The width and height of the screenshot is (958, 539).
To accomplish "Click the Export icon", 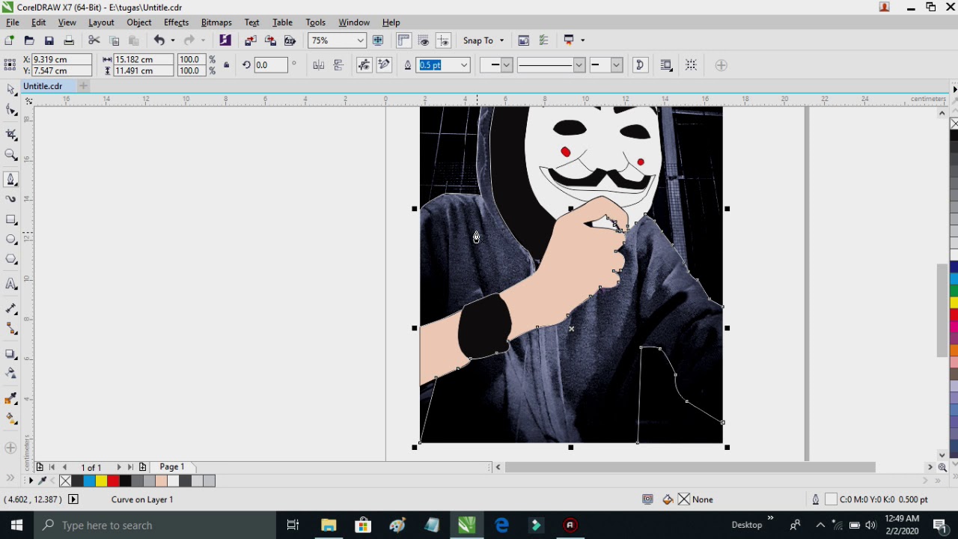I will click(x=270, y=40).
